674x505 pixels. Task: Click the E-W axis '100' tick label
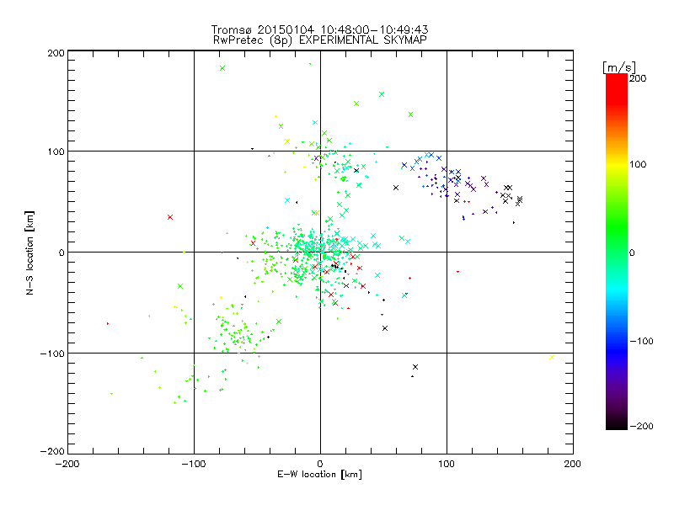(x=447, y=464)
